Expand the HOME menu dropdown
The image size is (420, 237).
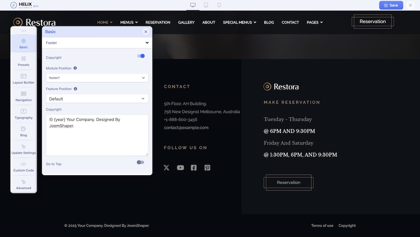pyautogui.click(x=105, y=22)
